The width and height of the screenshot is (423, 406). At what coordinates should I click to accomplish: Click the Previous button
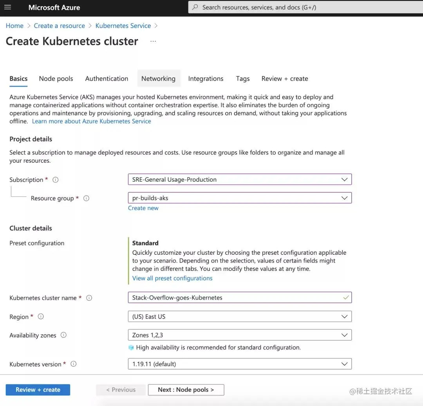tap(121, 390)
